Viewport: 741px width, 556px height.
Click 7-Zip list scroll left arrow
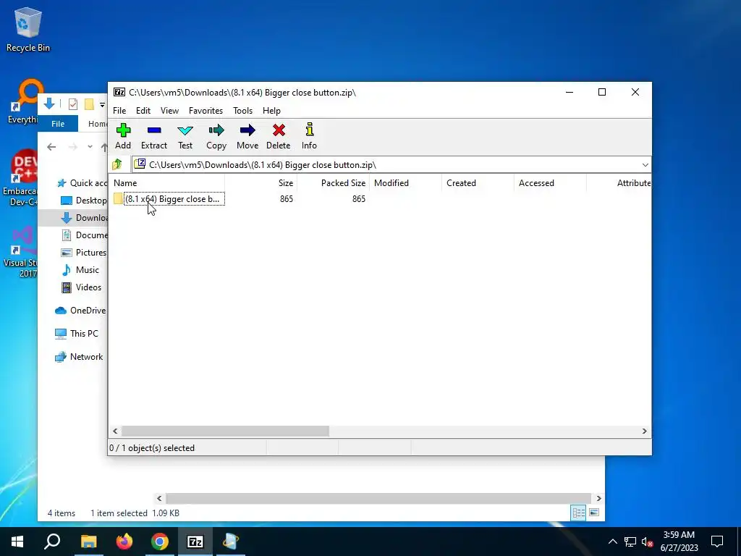pos(115,431)
